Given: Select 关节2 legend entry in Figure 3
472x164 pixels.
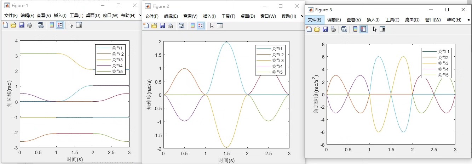Looking at the screenshot, I should coord(436,57).
